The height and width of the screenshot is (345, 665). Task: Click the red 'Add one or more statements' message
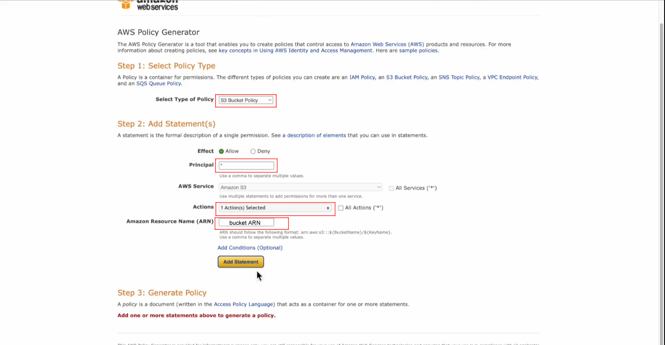point(196,316)
